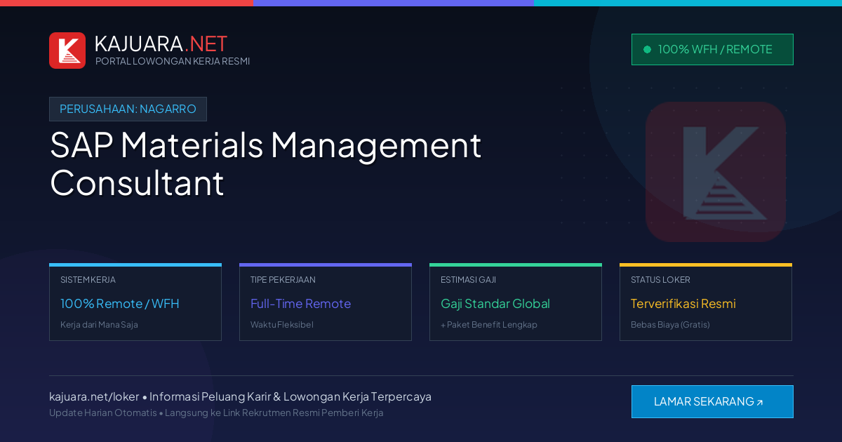
Task: Click the LAMAR SEKARANG button
Action: [712, 401]
